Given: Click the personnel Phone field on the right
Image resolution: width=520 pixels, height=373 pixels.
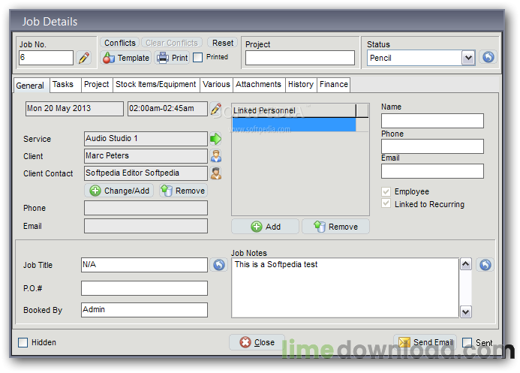Looking at the screenshot, I should (x=432, y=146).
